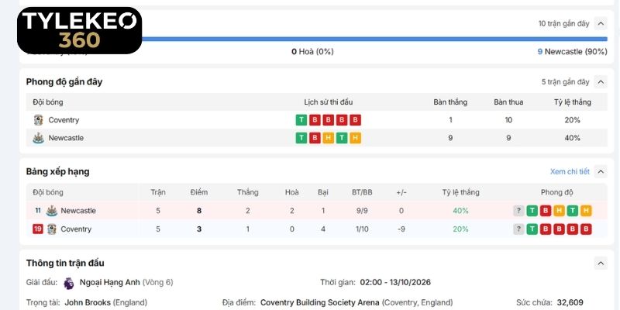
Task: Click the Newcastle crest in standings table
Action: coord(52,211)
